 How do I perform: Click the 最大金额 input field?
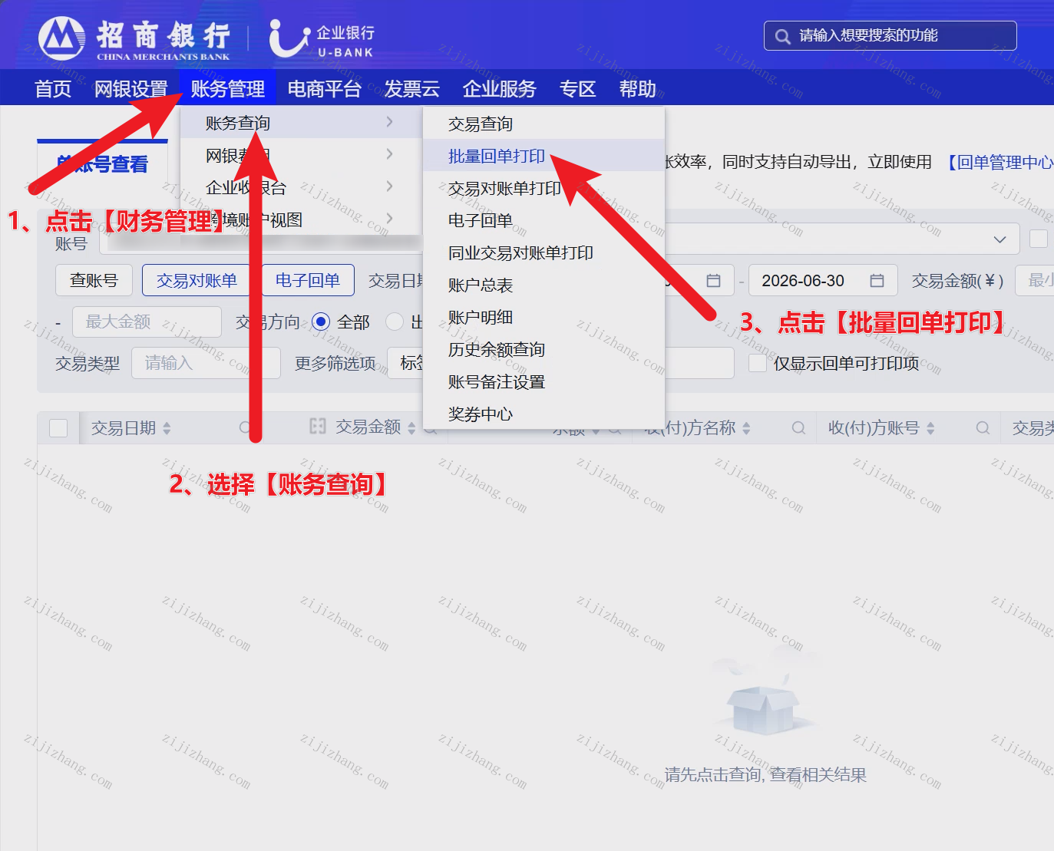point(147,322)
